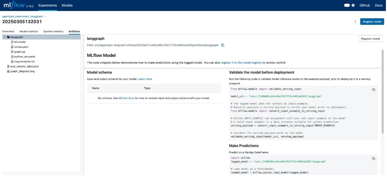
Task: Open the MLflow docs link in the schema table
Action: (126, 98)
